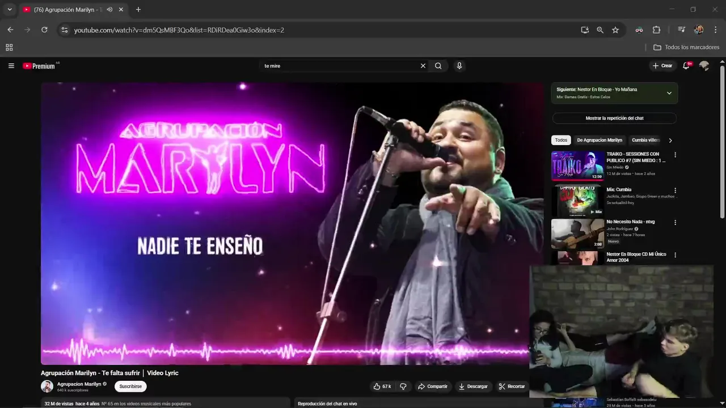The image size is (726, 408).
Task: Open the YouTube guide hamburger menu
Action: 11,66
